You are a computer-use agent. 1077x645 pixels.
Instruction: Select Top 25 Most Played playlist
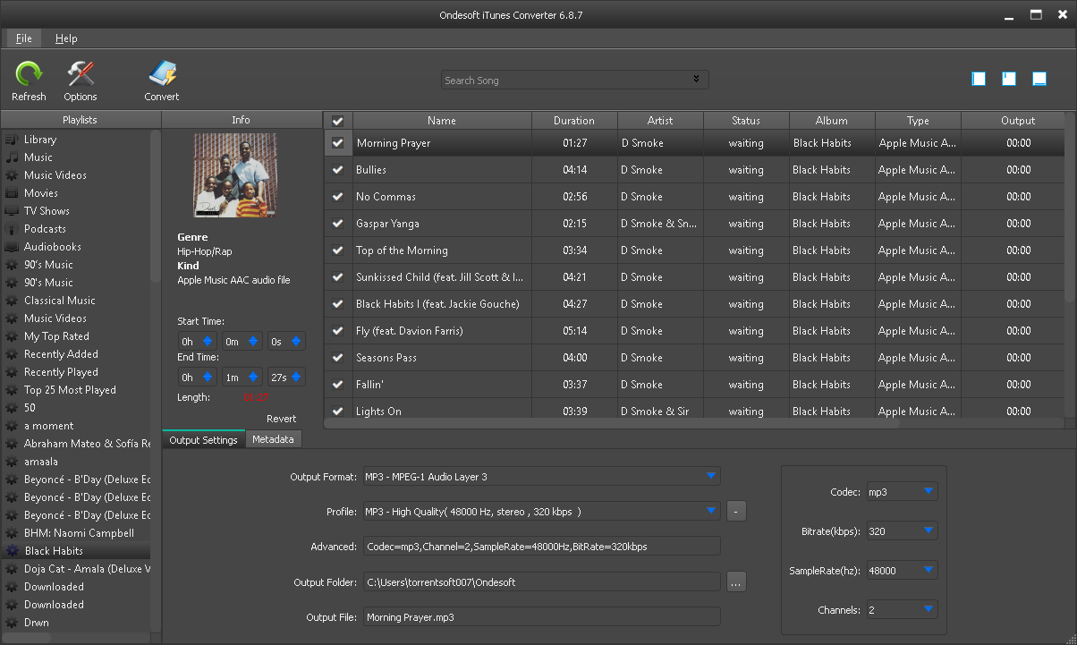pyautogui.click(x=70, y=390)
